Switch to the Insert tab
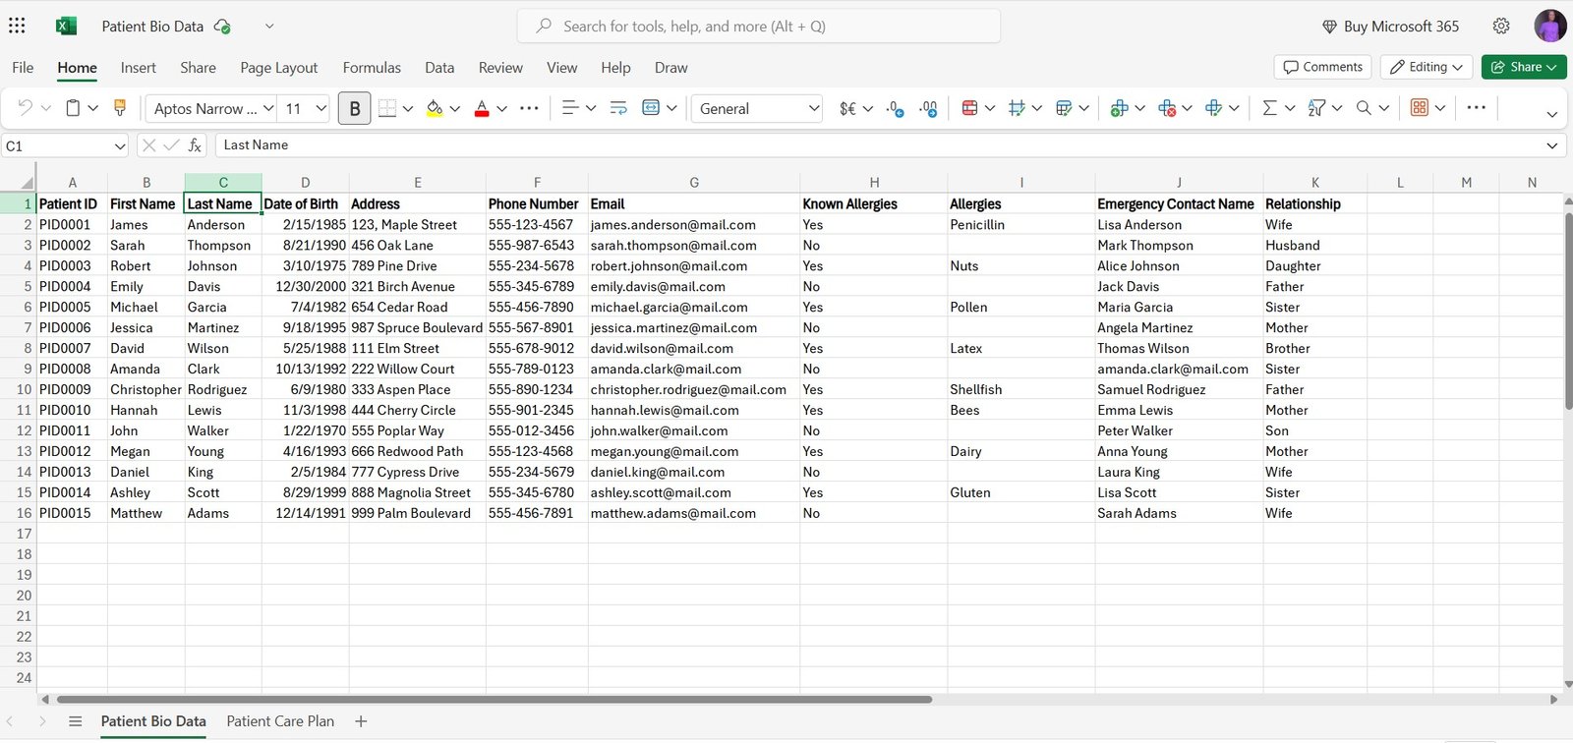The height and width of the screenshot is (743, 1573). pyautogui.click(x=138, y=68)
